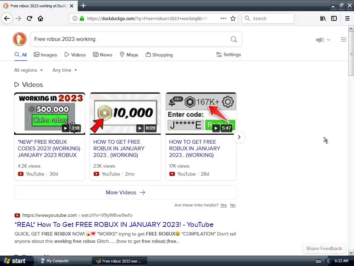Go back with the browser back arrow

[x=7, y=18]
